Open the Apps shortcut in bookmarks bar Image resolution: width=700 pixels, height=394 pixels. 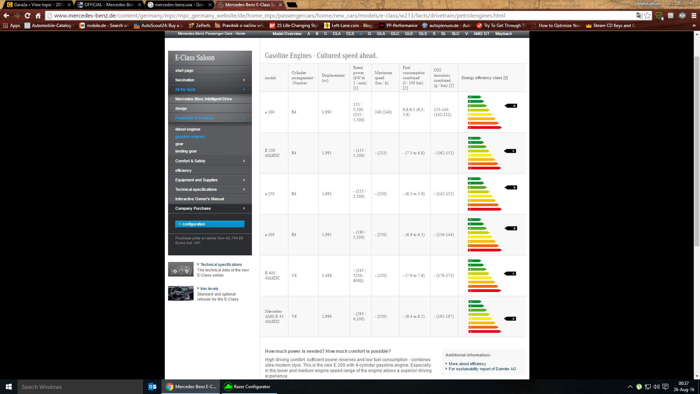[11, 26]
